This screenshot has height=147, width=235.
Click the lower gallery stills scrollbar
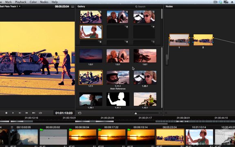click(162, 78)
